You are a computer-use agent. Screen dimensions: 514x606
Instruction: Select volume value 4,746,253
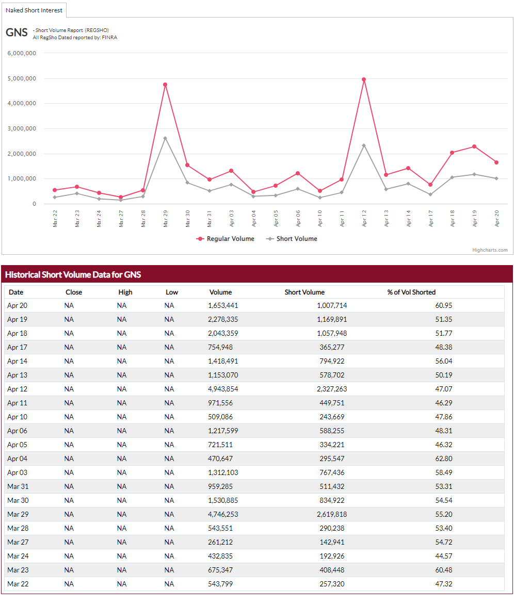tap(223, 514)
